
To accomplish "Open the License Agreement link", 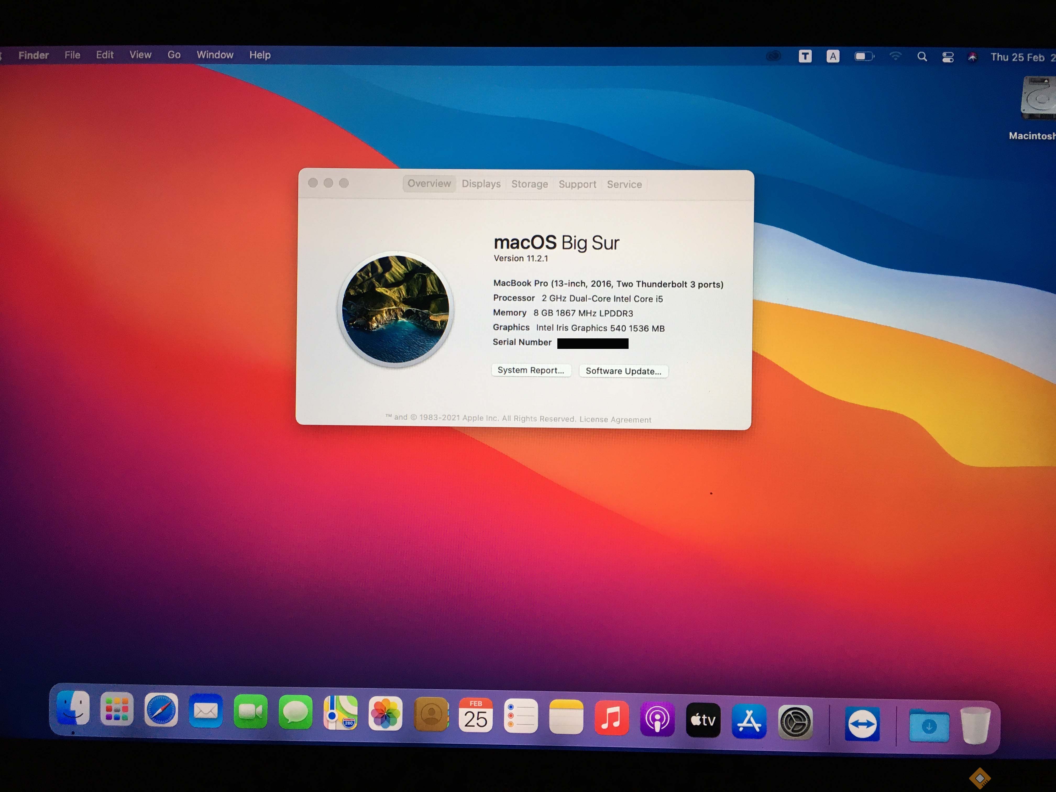I will point(615,420).
